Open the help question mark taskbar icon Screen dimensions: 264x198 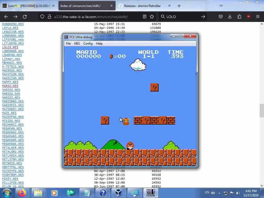[103, 193]
